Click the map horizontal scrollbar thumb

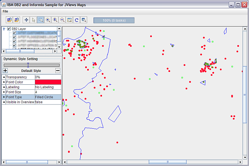(x=167, y=162)
